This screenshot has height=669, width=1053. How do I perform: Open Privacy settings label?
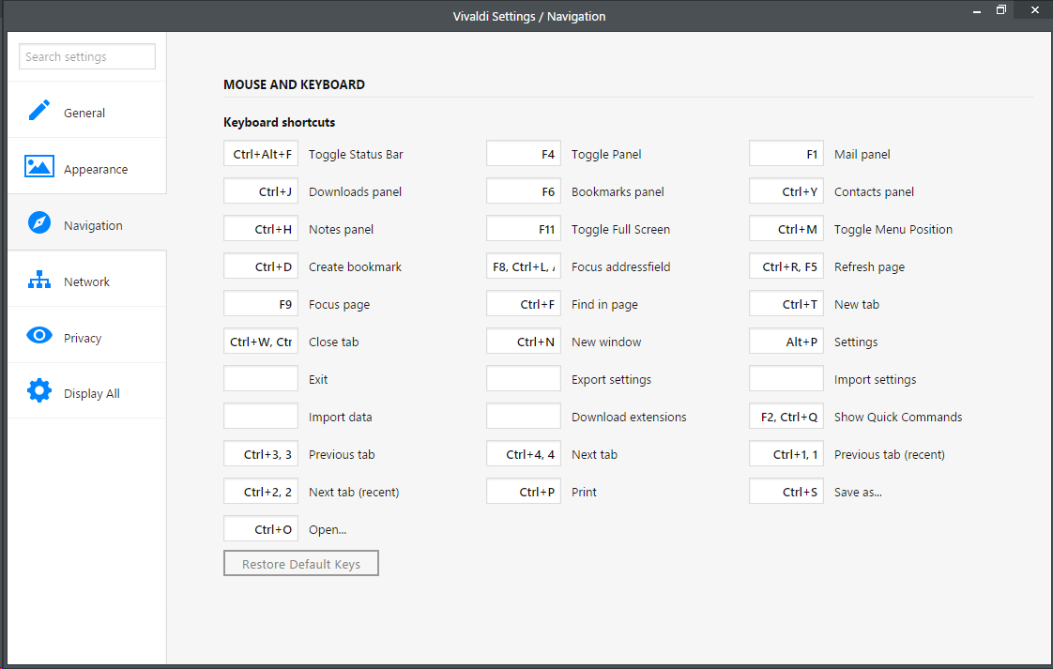pos(83,338)
